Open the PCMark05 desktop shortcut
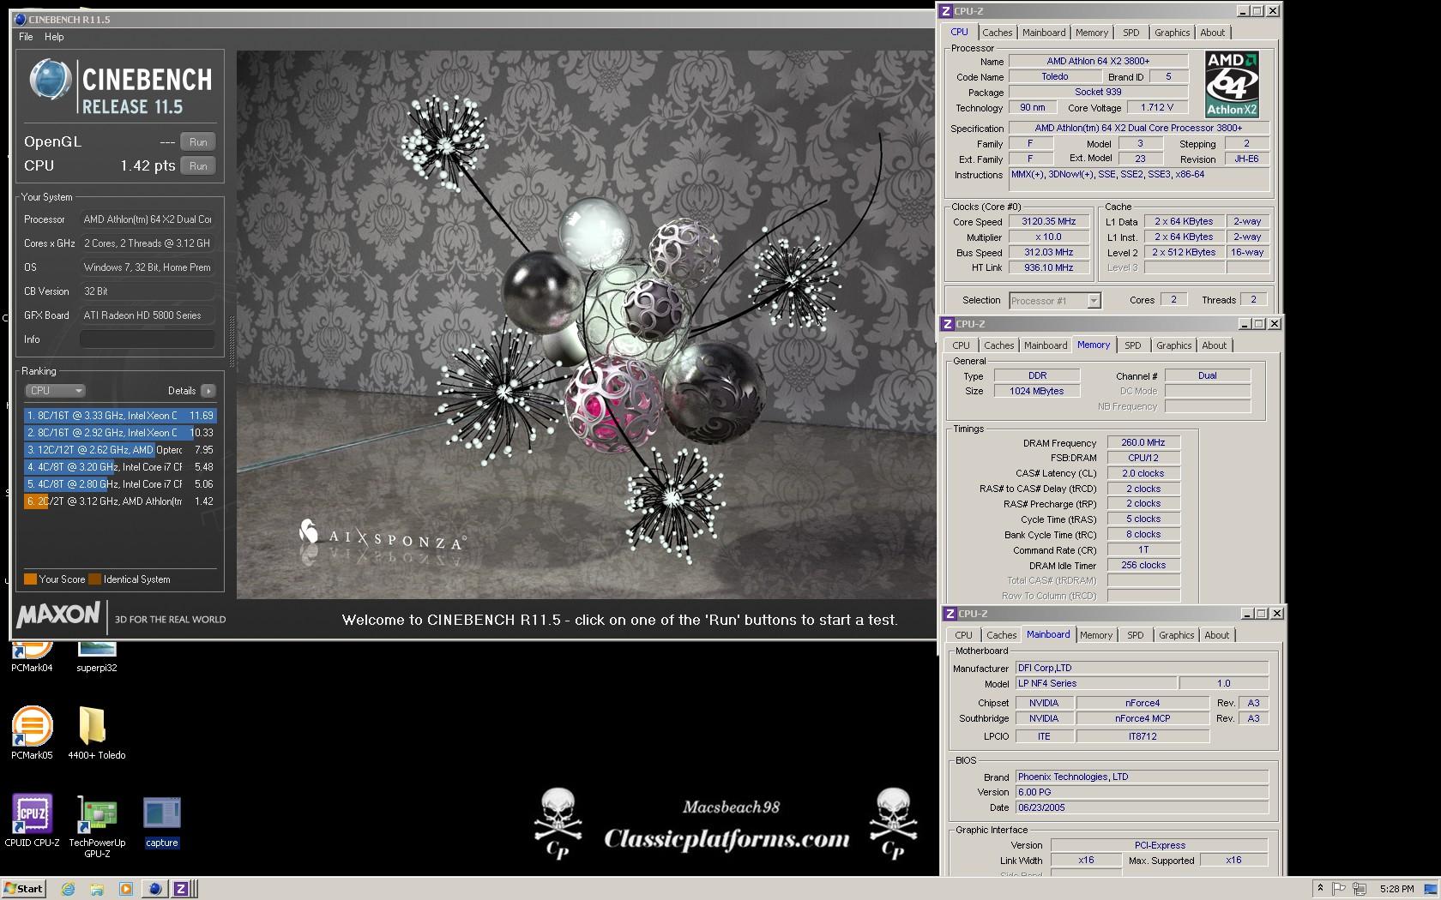This screenshot has height=900, width=1441. (x=32, y=733)
